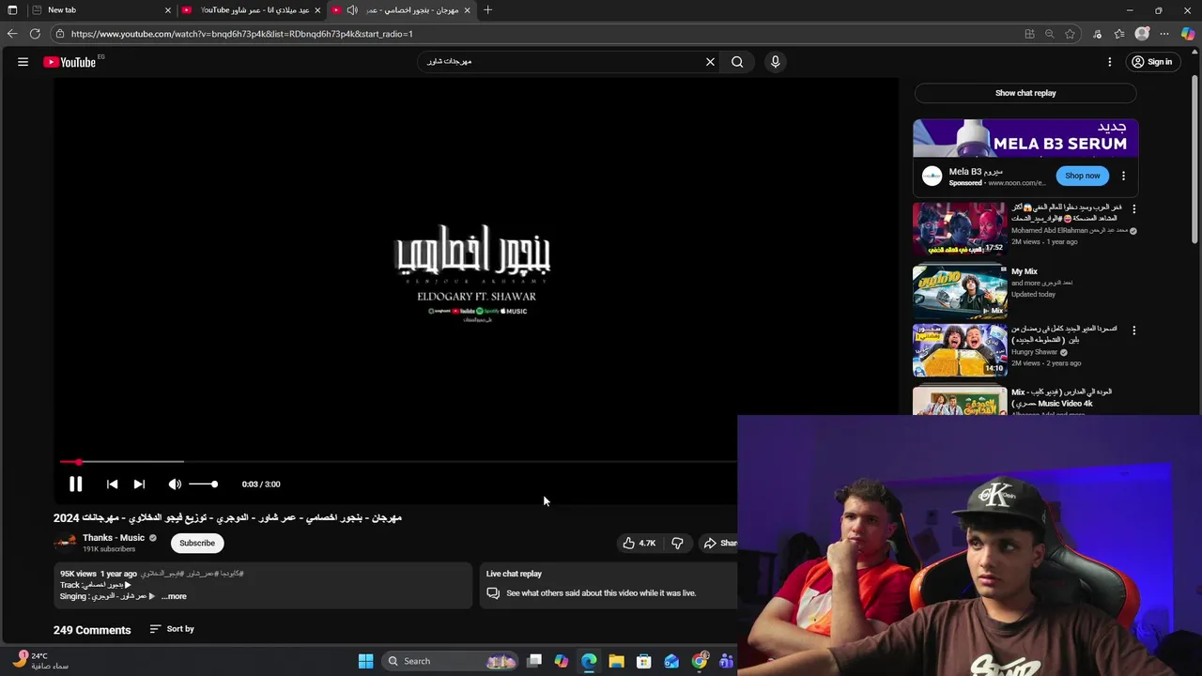Image resolution: width=1202 pixels, height=676 pixels.
Task: Skip to the previous video
Action: click(112, 484)
